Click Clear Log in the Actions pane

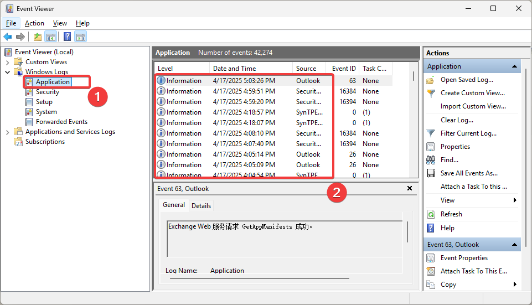[457, 120]
